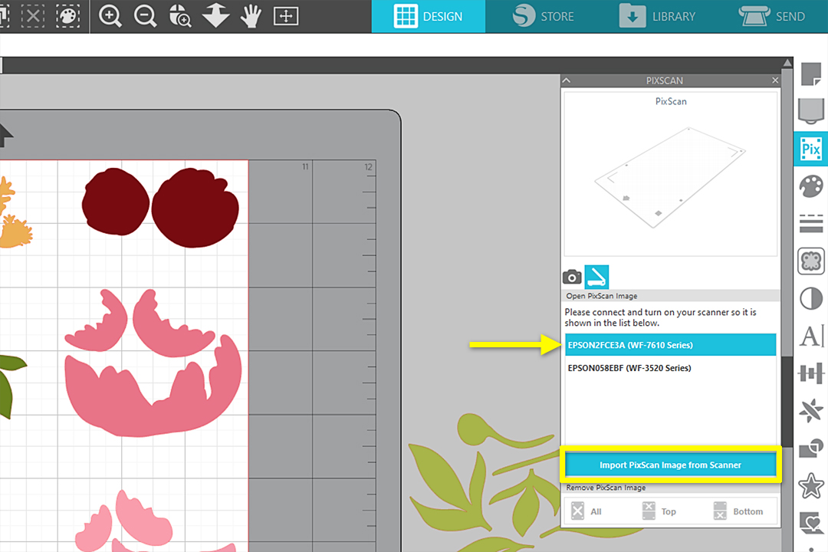
Task: Click the heart icon at sidebar bottom
Action: (x=810, y=522)
